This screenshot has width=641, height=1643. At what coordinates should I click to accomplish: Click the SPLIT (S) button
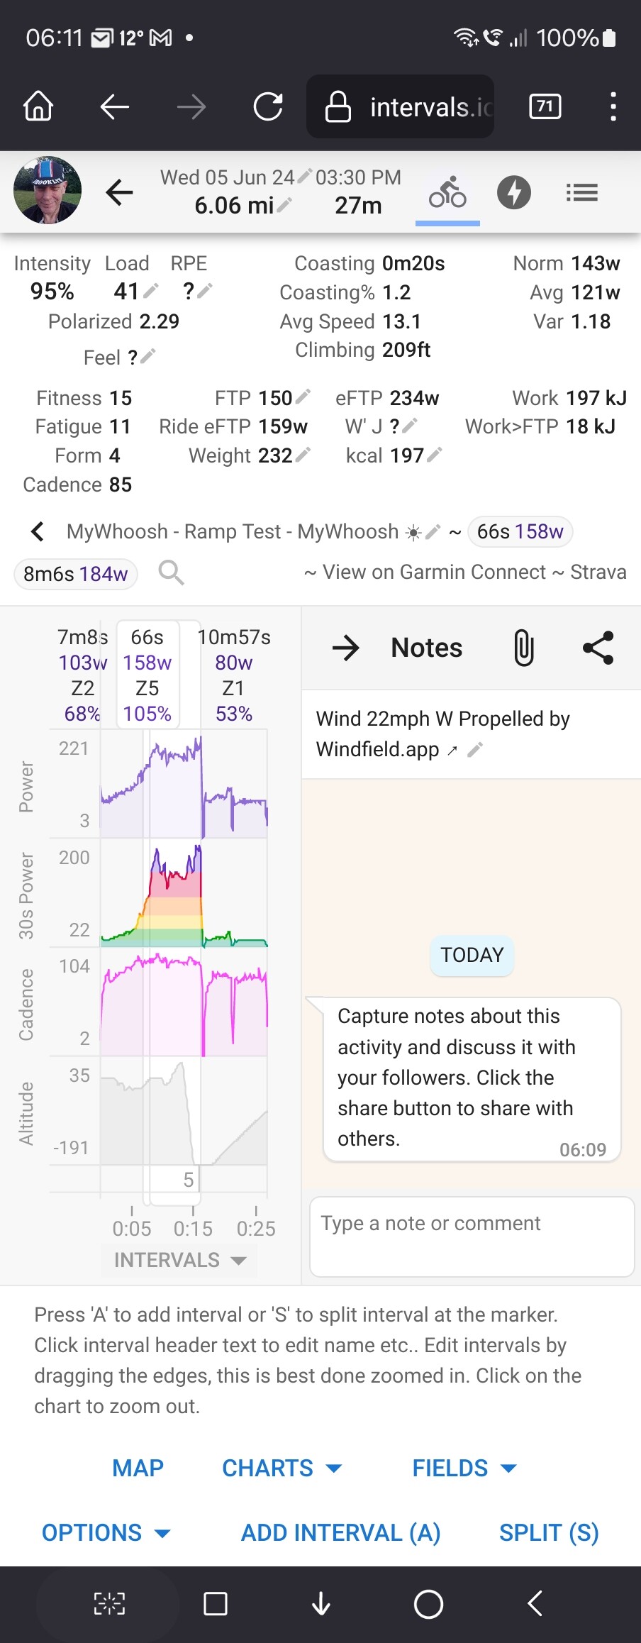pos(549,1532)
